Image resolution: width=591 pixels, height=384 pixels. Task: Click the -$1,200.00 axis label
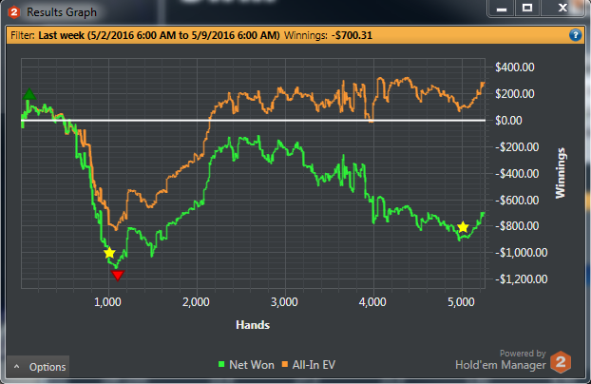coord(521,279)
